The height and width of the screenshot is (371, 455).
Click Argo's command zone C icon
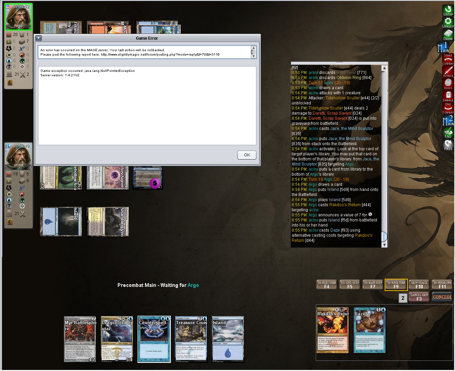coord(10,82)
